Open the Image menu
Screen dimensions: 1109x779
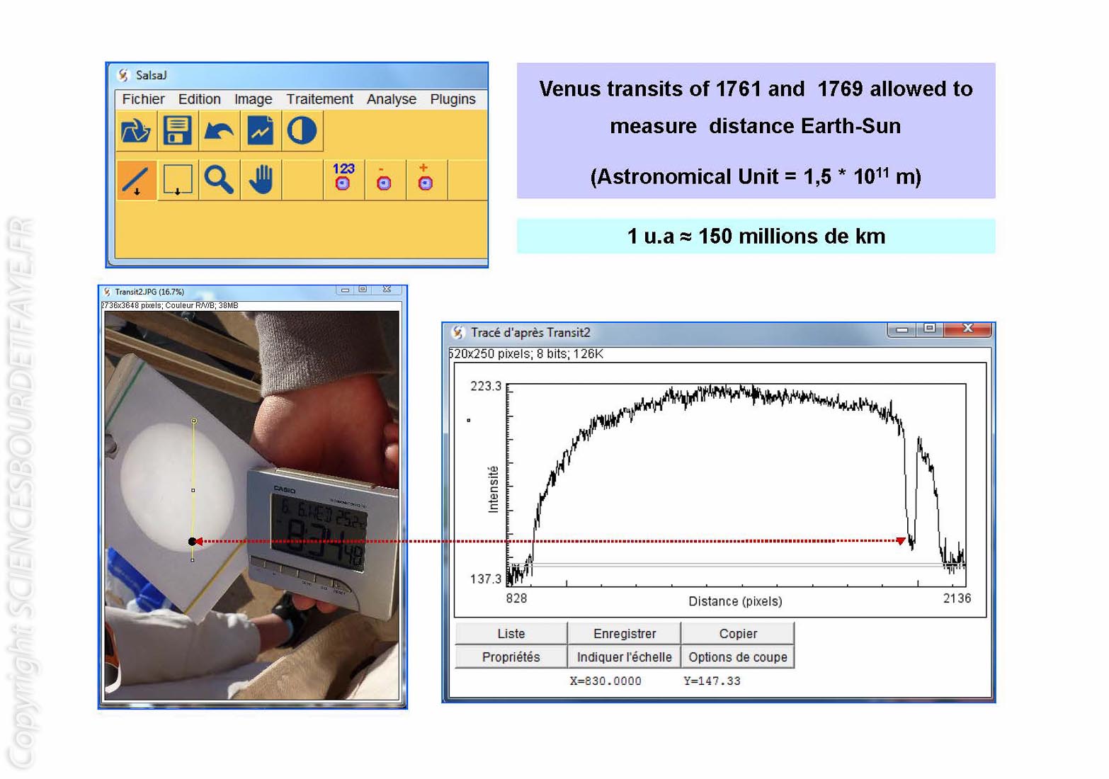tap(253, 99)
